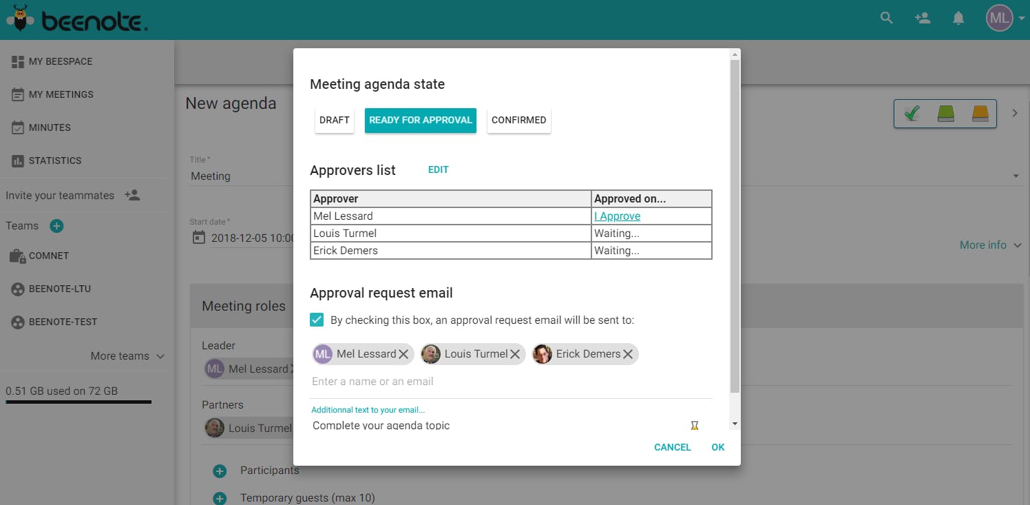Click Edit beside Approvers list
1030x505 pixels.
[439, 169]
